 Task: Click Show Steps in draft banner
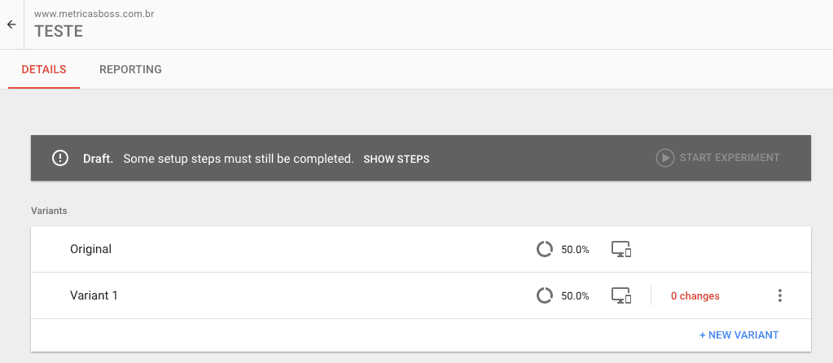(397, 159)
